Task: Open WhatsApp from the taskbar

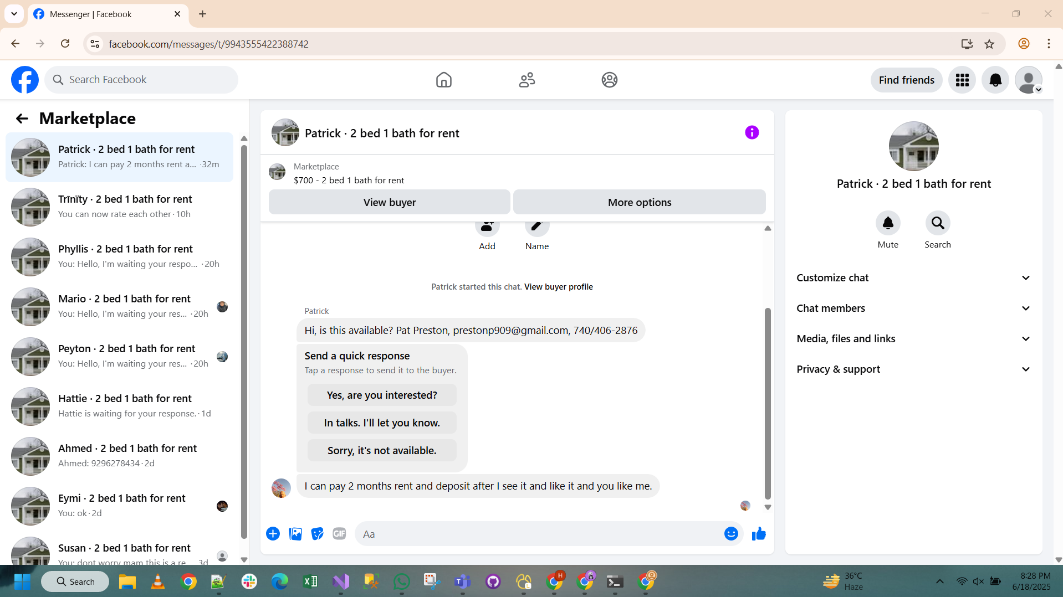Action: (x=401, y=581)
